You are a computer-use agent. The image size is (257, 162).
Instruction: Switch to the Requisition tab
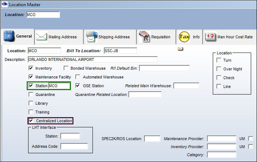click(x=156, y=37)
